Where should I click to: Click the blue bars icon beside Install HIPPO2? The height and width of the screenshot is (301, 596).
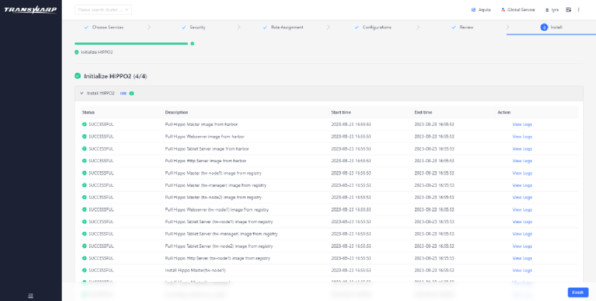click(123, 93)
